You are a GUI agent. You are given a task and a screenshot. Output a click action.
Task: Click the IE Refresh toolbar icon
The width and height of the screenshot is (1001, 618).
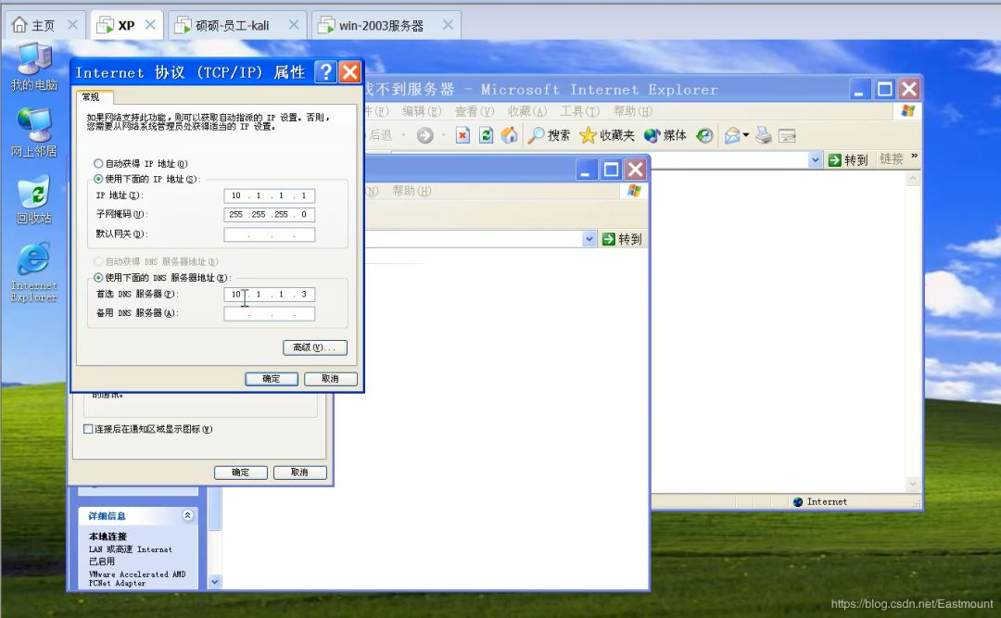pyautogui.click(x=486, y=135)
